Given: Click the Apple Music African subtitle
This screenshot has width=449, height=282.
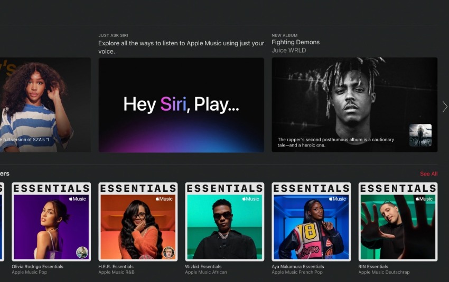Looking at the screenshot, I should [206, 273].
